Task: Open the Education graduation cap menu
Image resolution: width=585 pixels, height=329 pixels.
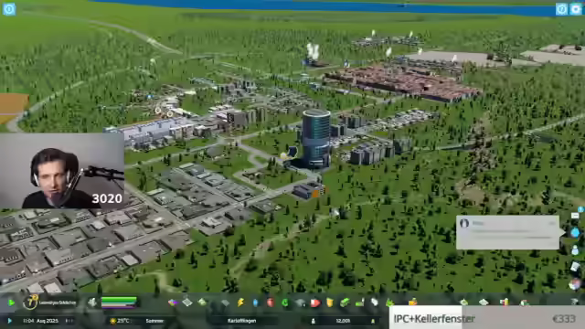Action: point(301,302)
